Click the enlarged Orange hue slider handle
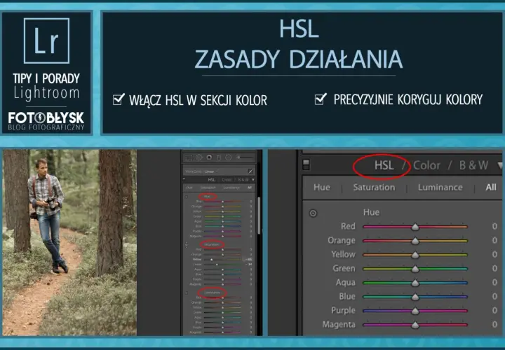Viewport: 505px width, 350px height. point(415,241)
